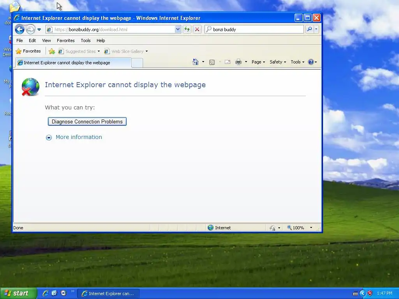Click the Show Desktop Quick Launch icon
The image size is (399, 299).
click(54, 293)
